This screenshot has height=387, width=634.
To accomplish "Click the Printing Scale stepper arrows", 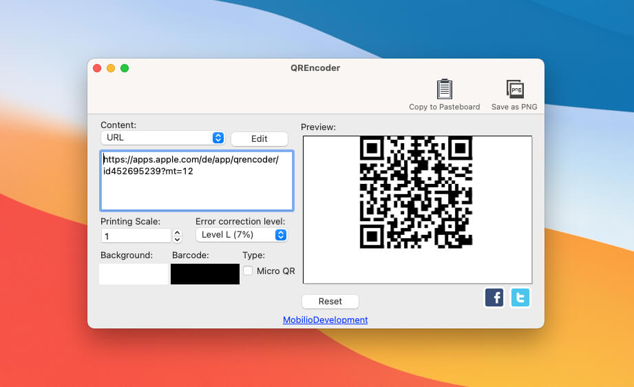I will point(177,236).
